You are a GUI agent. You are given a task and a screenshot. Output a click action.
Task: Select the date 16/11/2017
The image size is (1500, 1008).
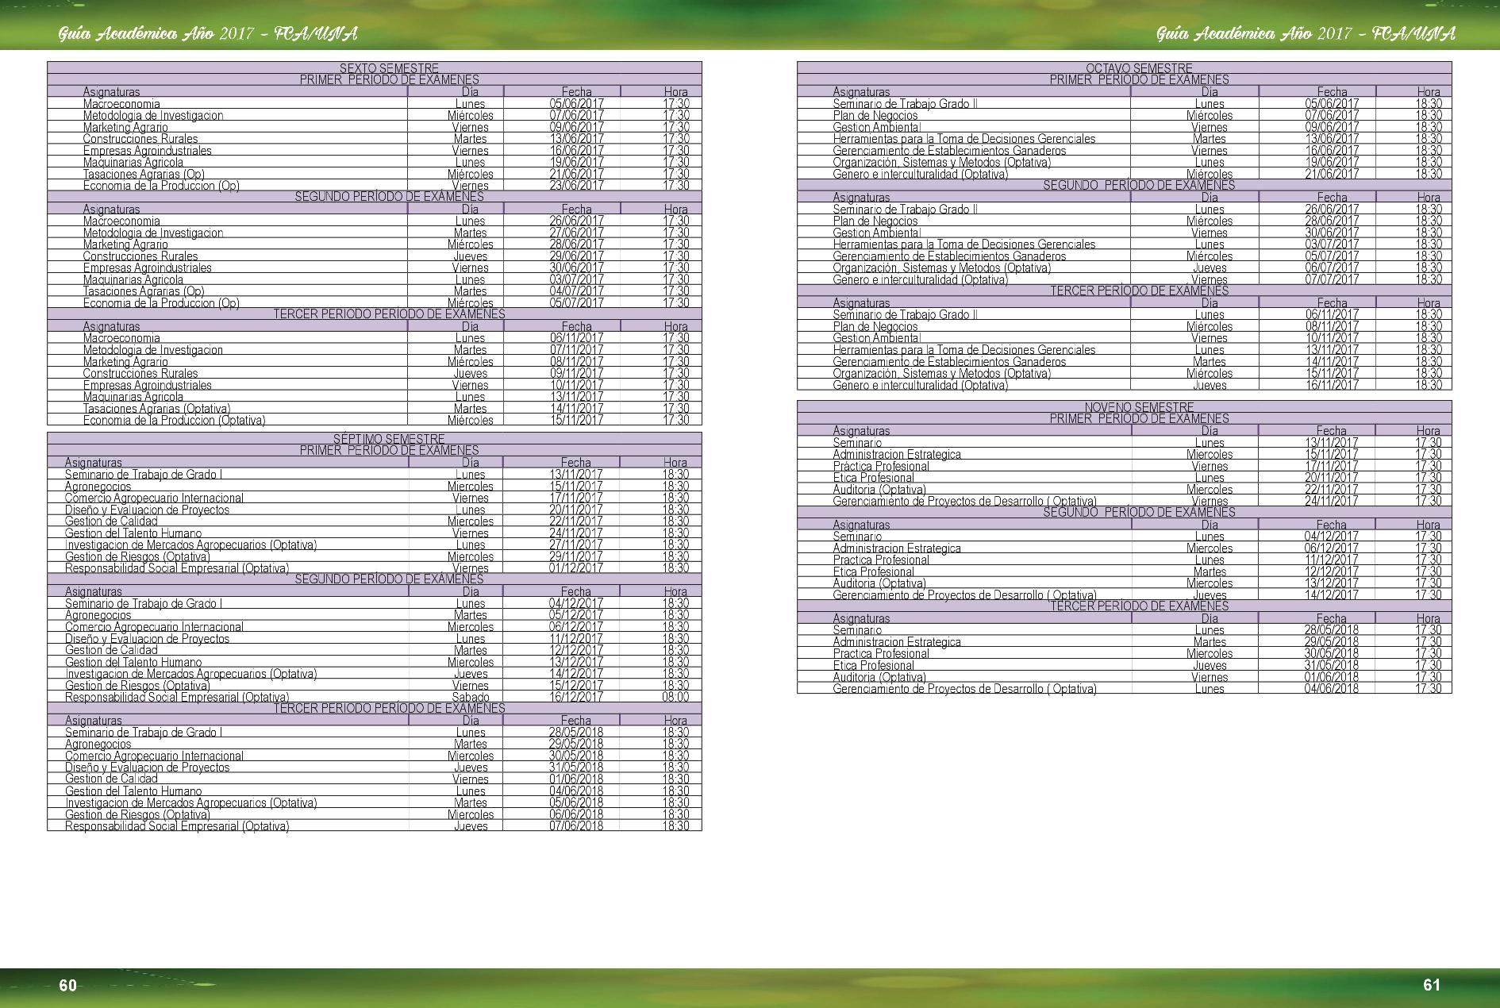pyautogui.click(x=1333, y=385)
